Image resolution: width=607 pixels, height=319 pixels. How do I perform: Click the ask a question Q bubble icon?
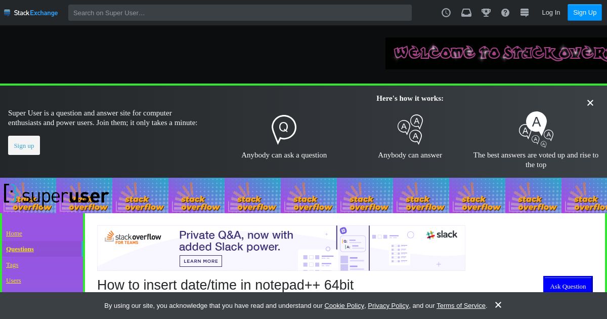pos(284,129)
